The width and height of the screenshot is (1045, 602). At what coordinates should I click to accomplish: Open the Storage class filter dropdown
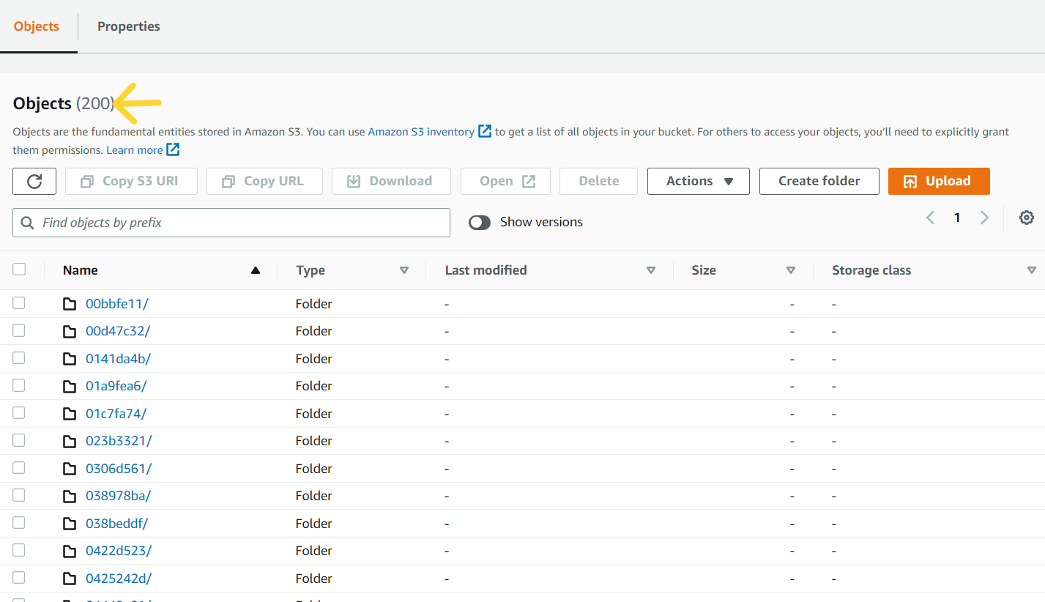tap(1033, 270)
